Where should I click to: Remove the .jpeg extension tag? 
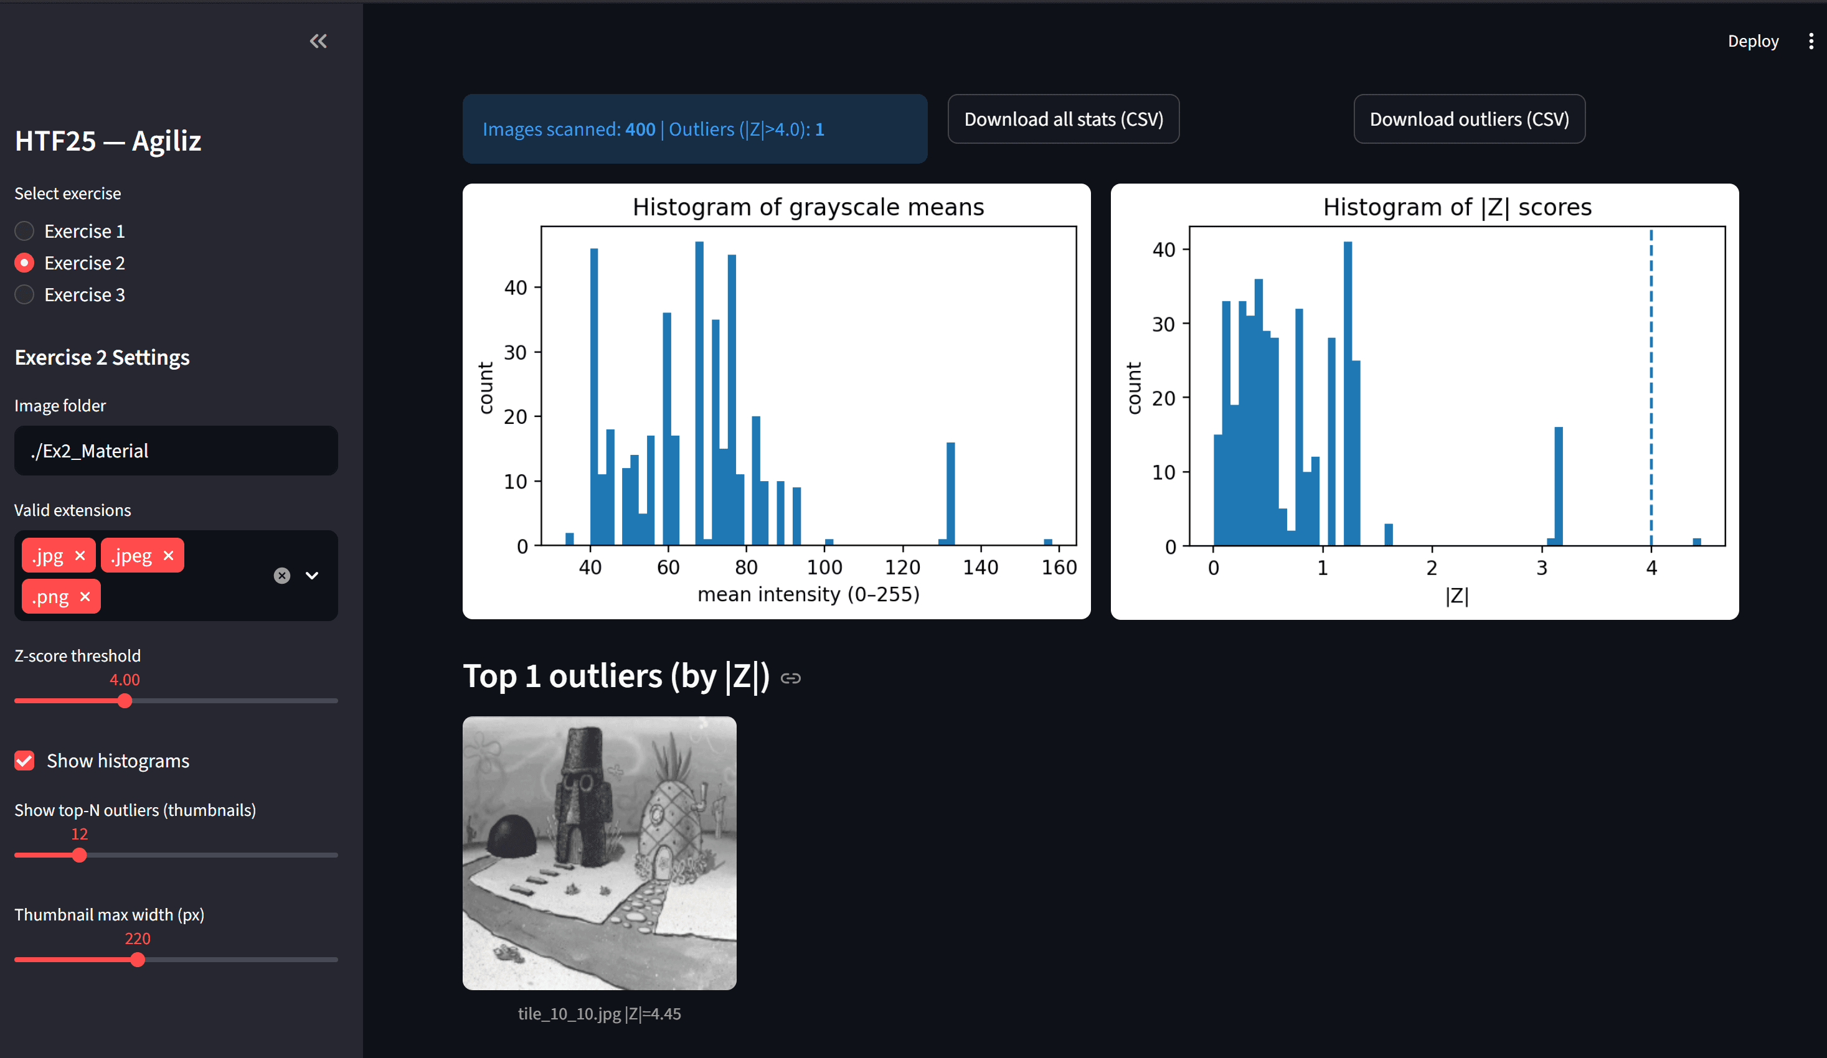tap(169, 555)
